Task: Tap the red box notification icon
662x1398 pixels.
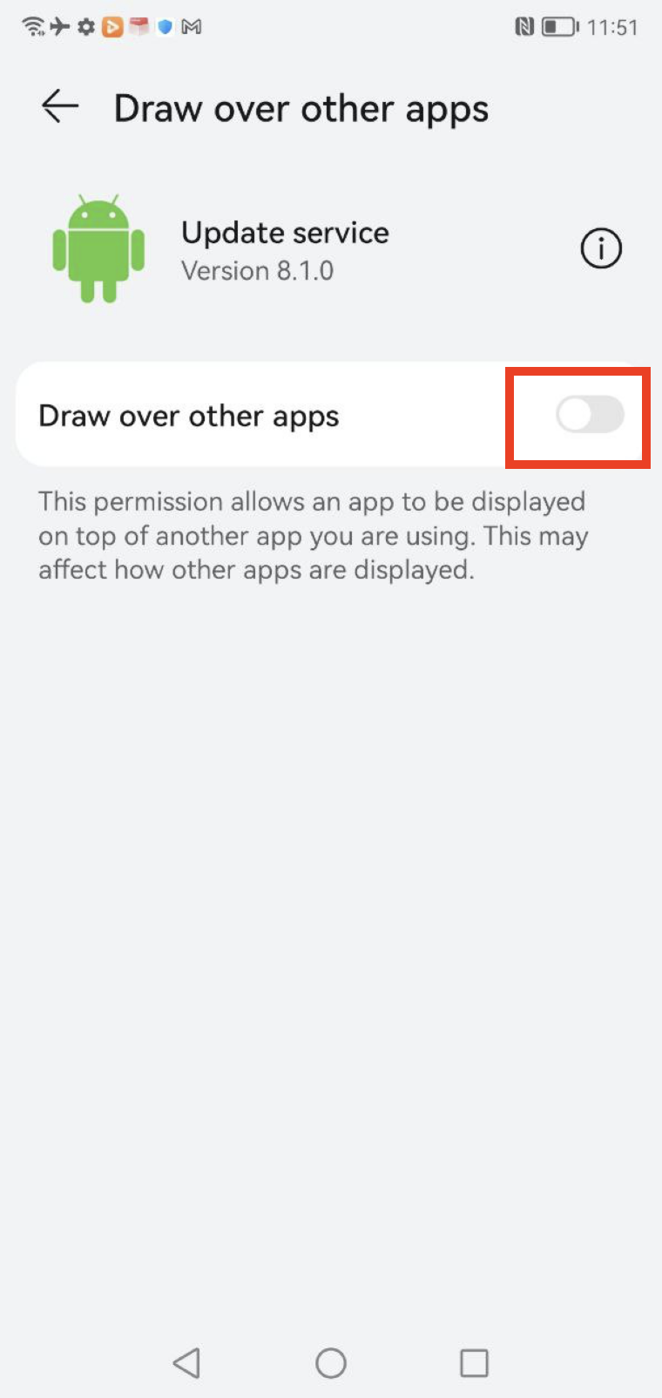Action: tap(138, 27)
